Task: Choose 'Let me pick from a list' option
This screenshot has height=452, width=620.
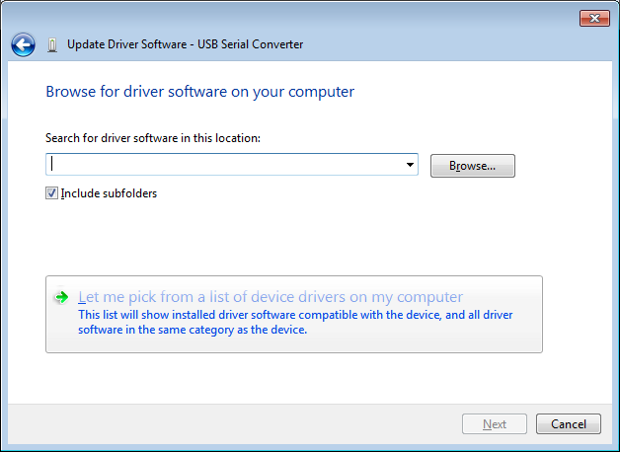Action: coord(270,297)
